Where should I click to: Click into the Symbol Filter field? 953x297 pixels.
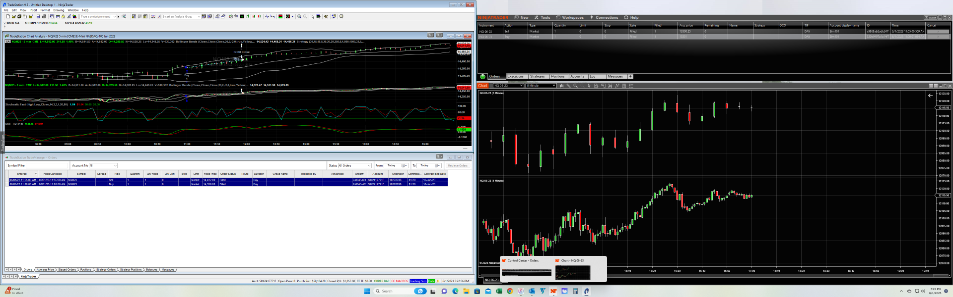pos(47,166)
